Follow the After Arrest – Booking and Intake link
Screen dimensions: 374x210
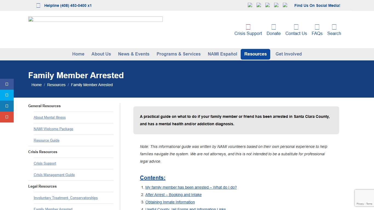coord(173,194)
